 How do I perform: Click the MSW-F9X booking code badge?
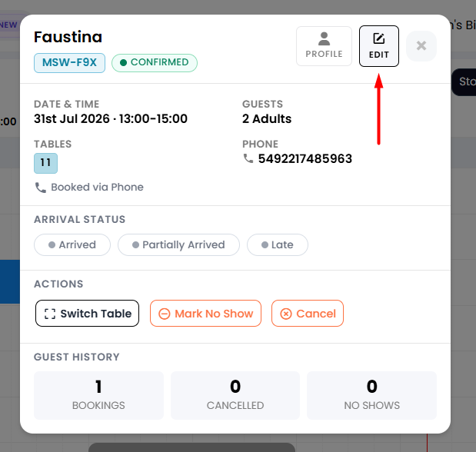[x=69, y=63]
